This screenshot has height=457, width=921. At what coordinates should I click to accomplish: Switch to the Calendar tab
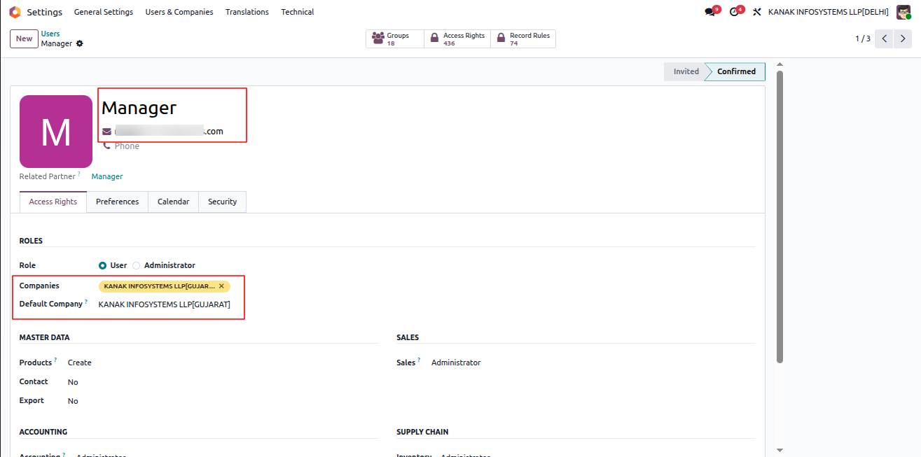(174, 202)
